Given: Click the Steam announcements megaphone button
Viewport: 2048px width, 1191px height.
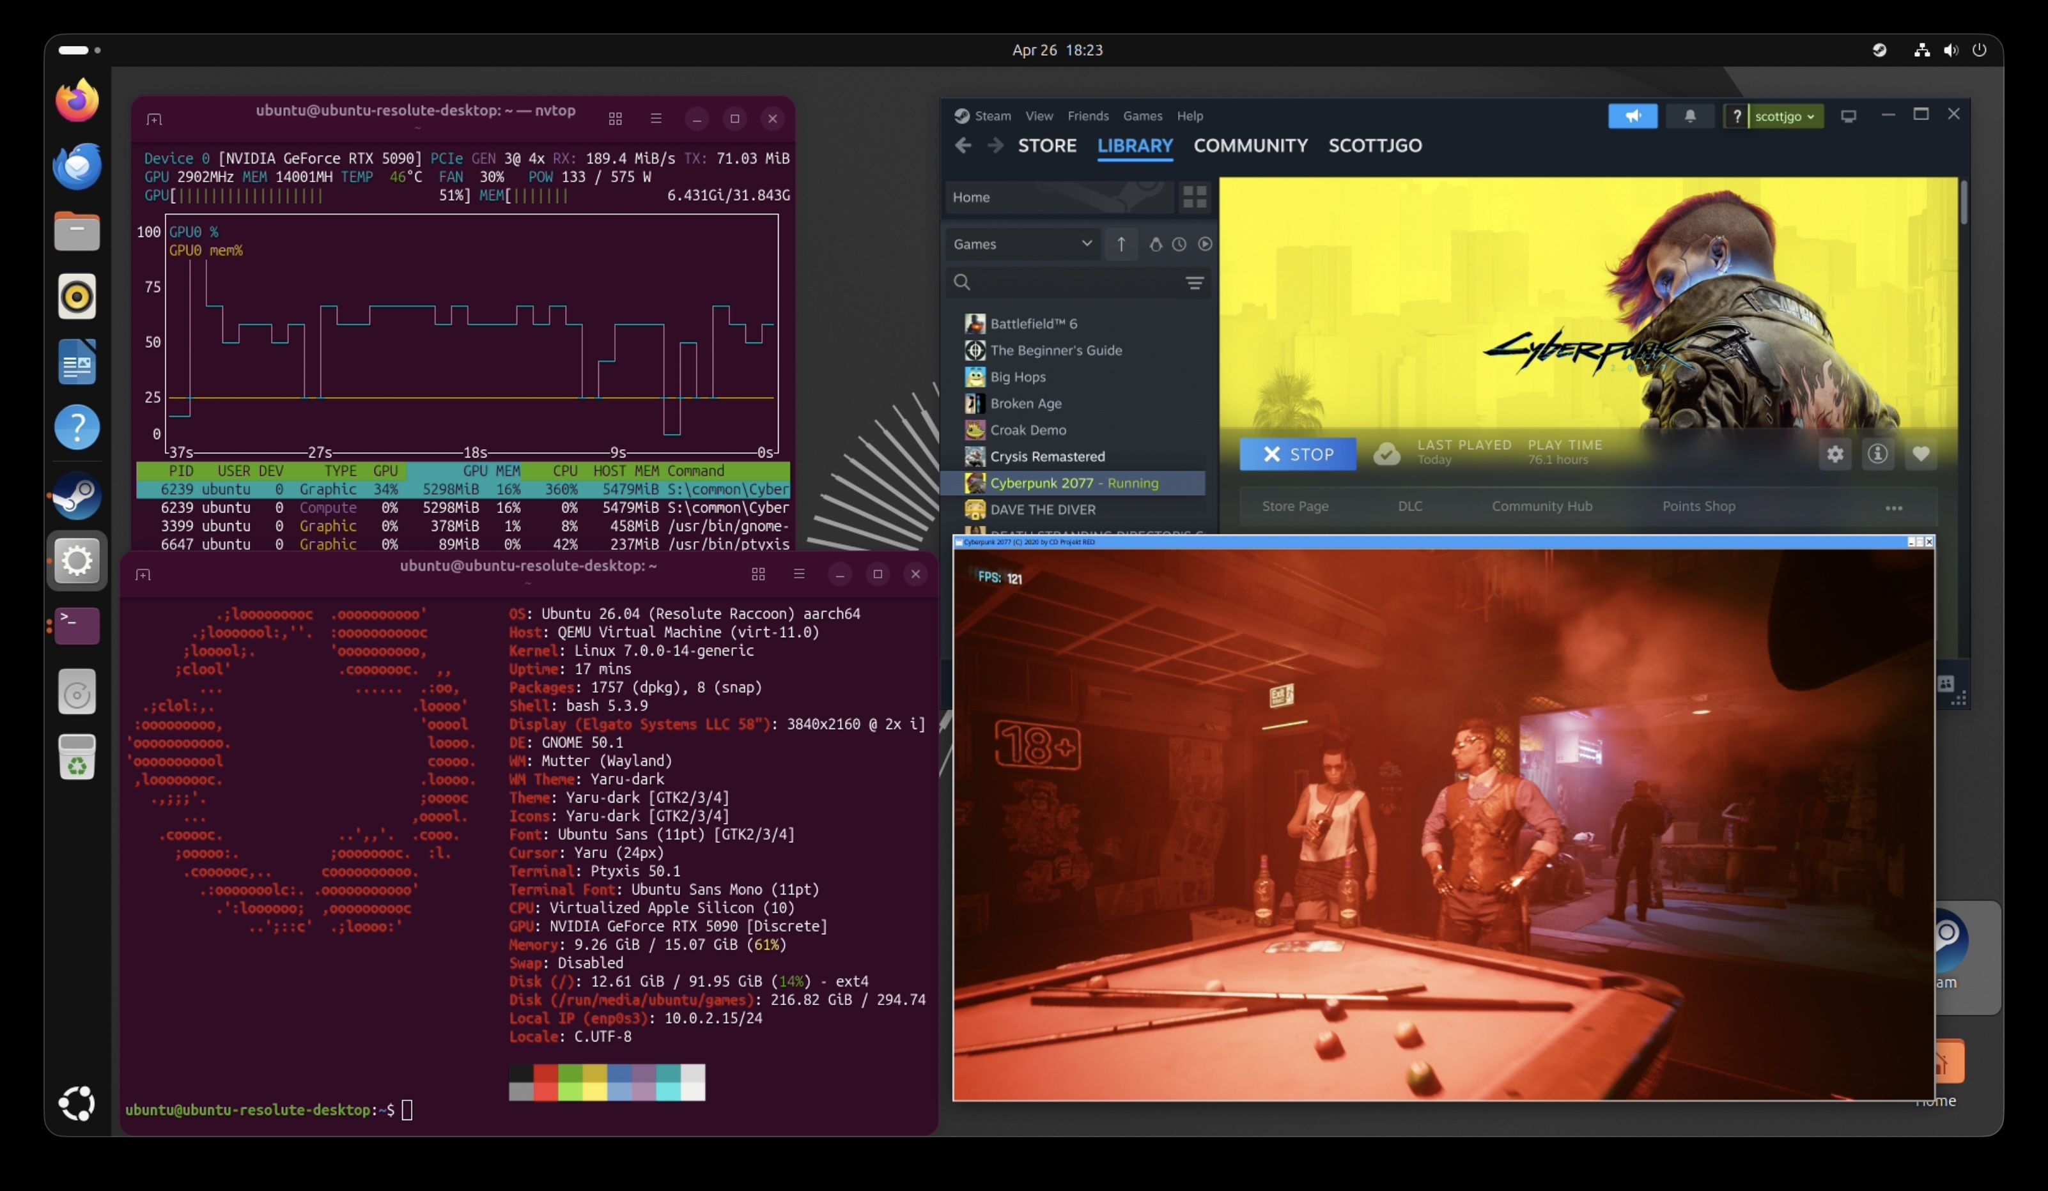Looking at the screenshot, I should click(x=1632, y=116).
